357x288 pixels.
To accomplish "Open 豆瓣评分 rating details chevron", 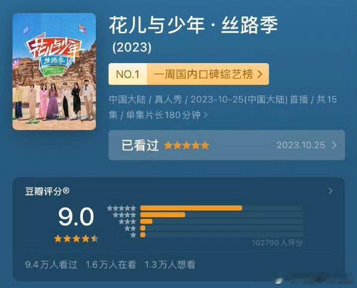I will click(x=330, y=191).
